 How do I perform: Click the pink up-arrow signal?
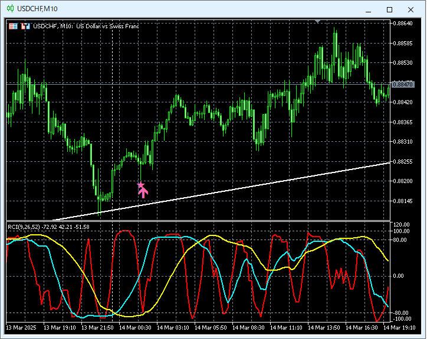coord(143,192)
